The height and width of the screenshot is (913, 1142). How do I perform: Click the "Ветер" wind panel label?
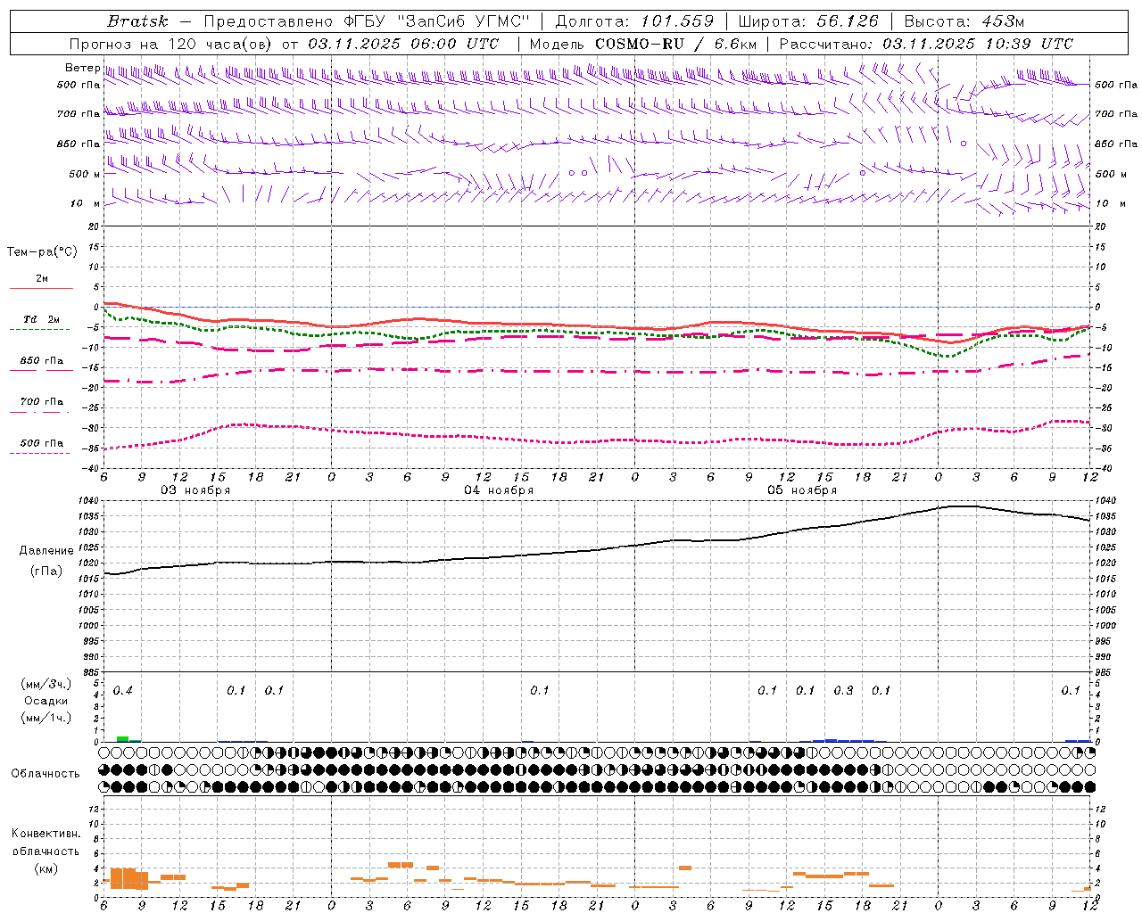tap(83, 68)
